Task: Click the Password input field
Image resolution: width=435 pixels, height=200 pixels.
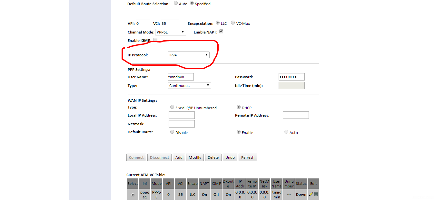Action: coord(291,77)
